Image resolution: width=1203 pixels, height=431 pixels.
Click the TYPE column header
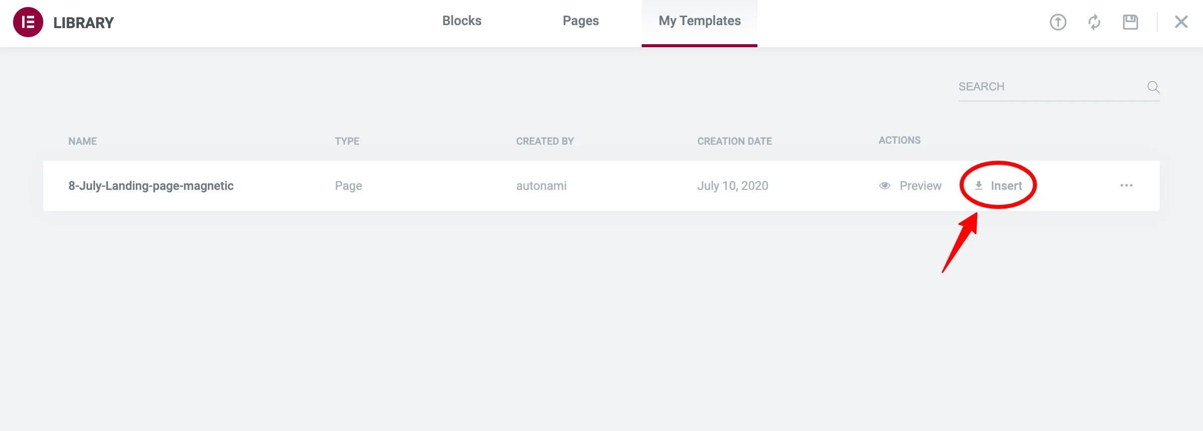(x=347, y=141)
